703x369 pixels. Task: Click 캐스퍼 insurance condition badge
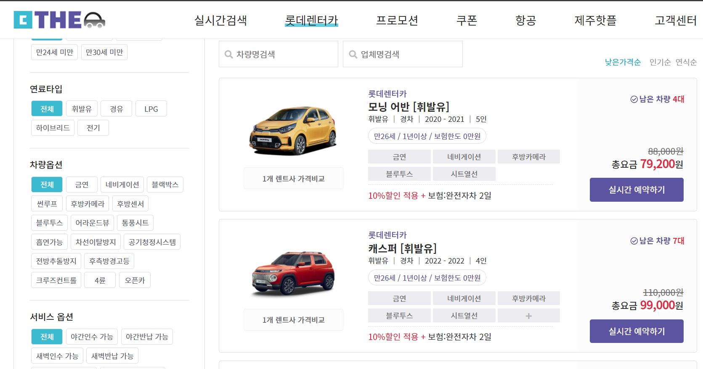click(427, 278)
